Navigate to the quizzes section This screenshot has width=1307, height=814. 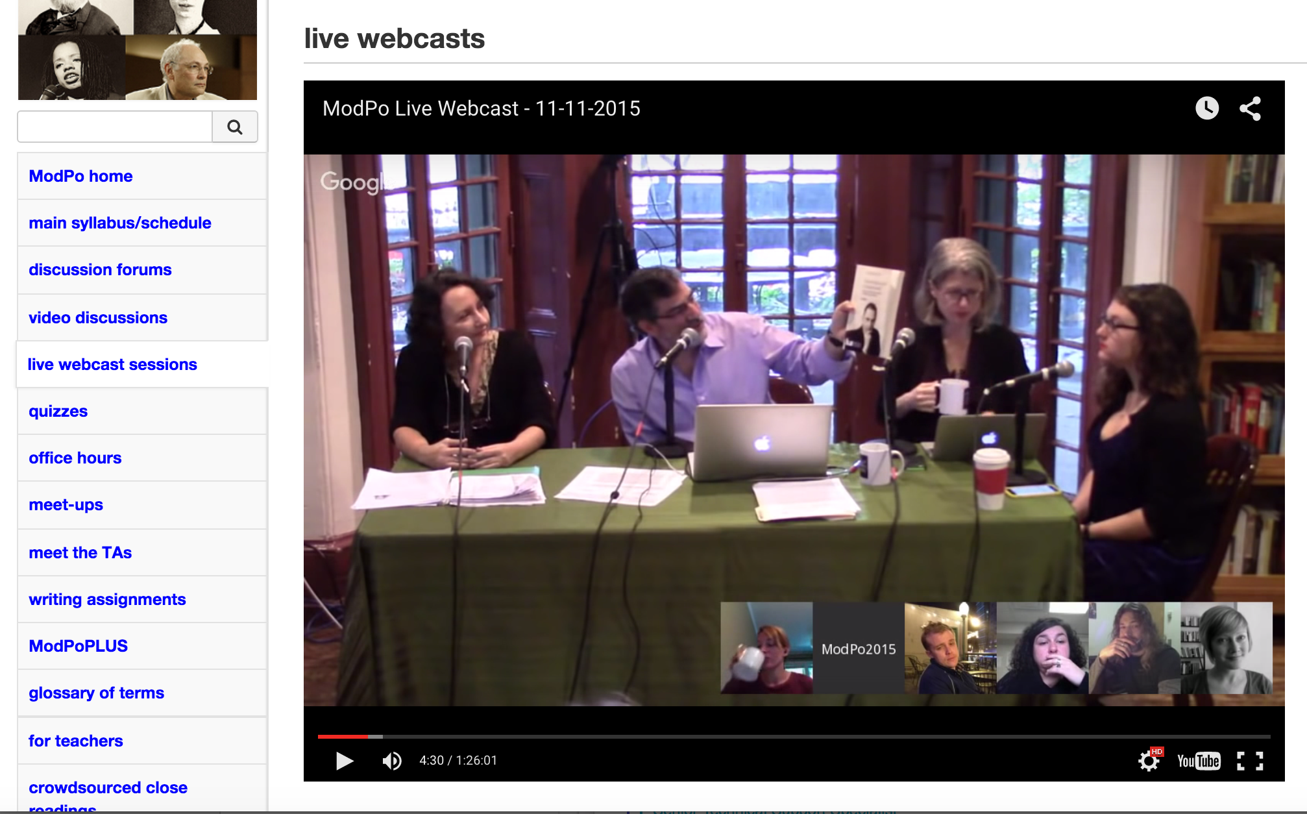(58, 411)
